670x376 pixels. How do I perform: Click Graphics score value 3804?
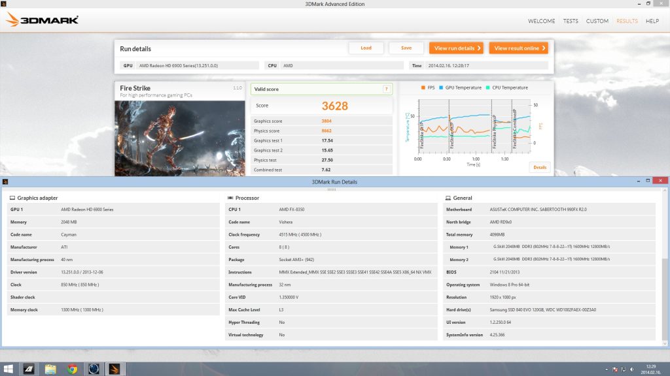[326, 121]
